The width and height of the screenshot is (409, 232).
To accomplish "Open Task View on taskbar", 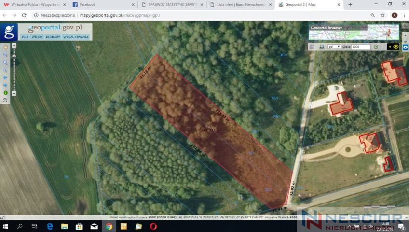I will click(x=34, y=226).
